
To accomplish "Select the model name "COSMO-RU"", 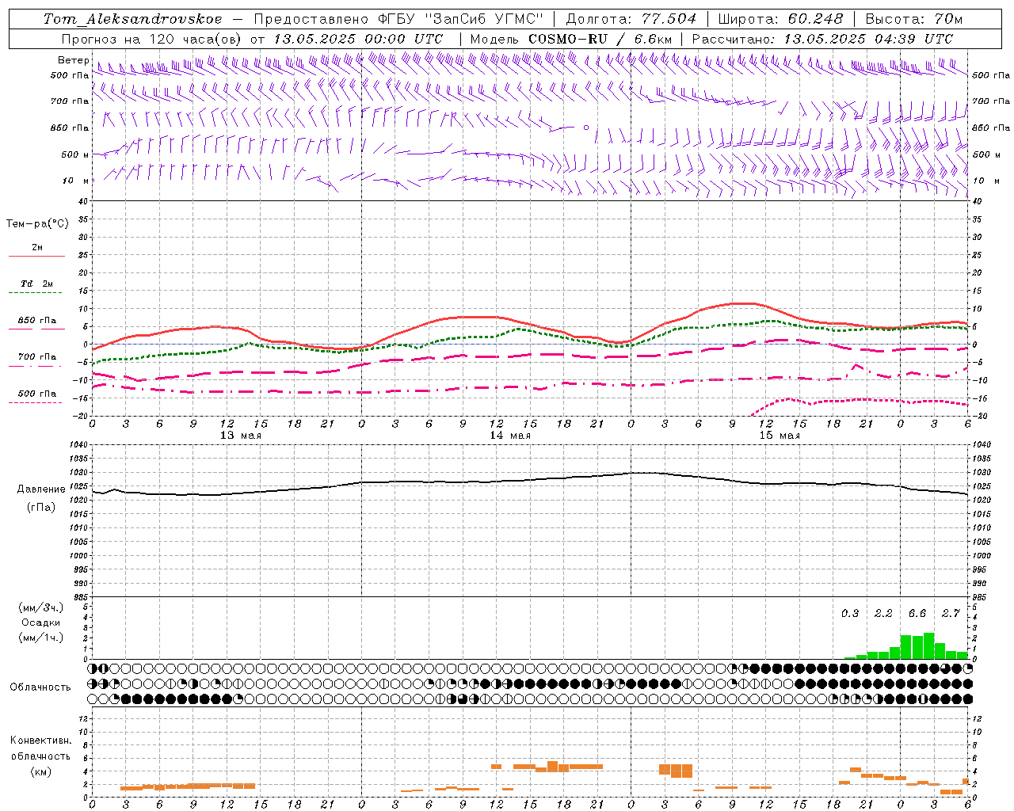I will (x=569, y=39).
